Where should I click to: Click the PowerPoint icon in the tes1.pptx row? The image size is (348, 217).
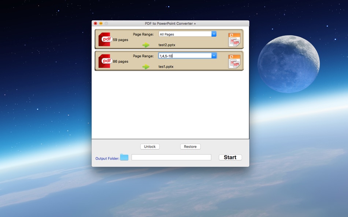click(234, 61)
